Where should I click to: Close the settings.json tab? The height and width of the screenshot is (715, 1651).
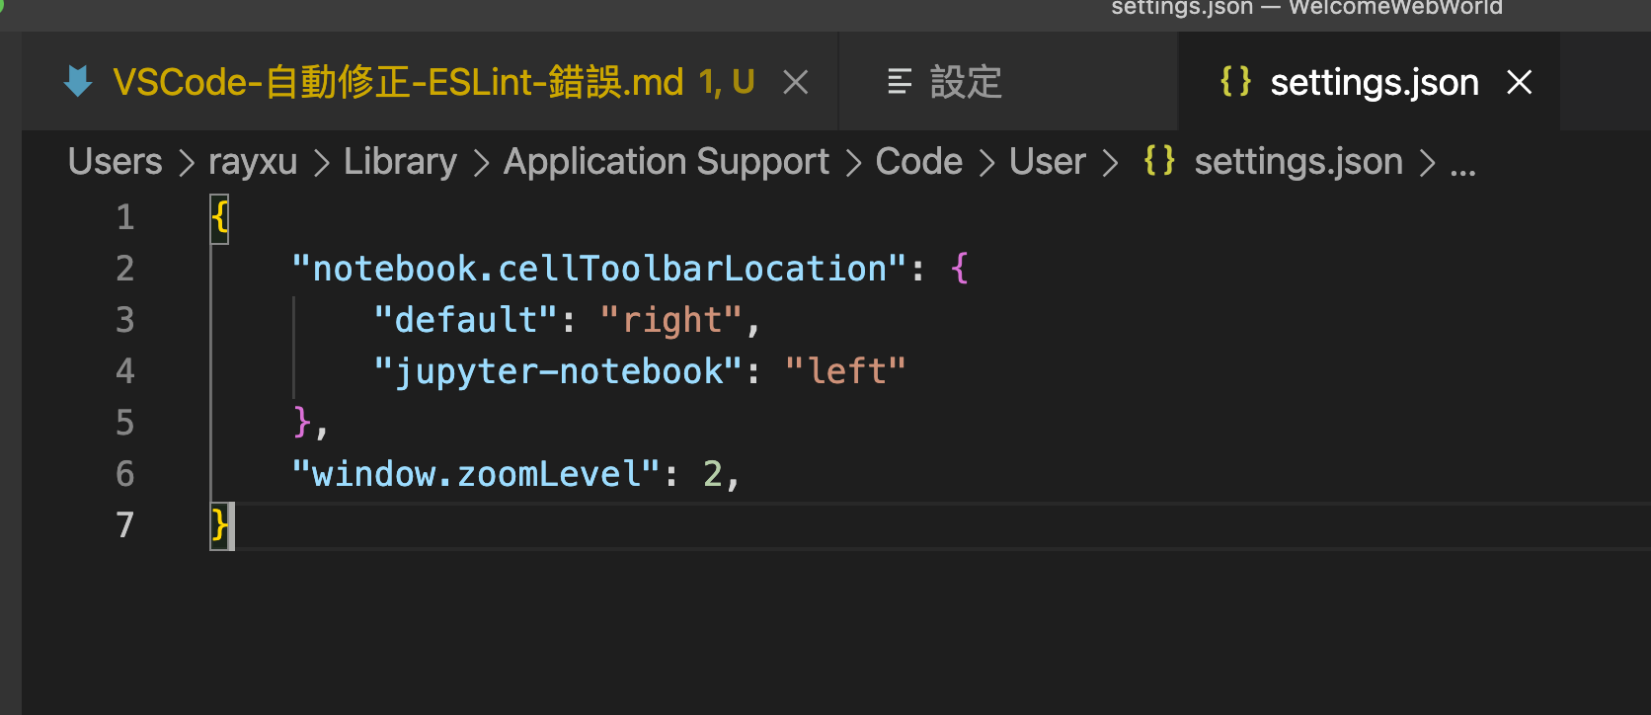pos(1520,82)
